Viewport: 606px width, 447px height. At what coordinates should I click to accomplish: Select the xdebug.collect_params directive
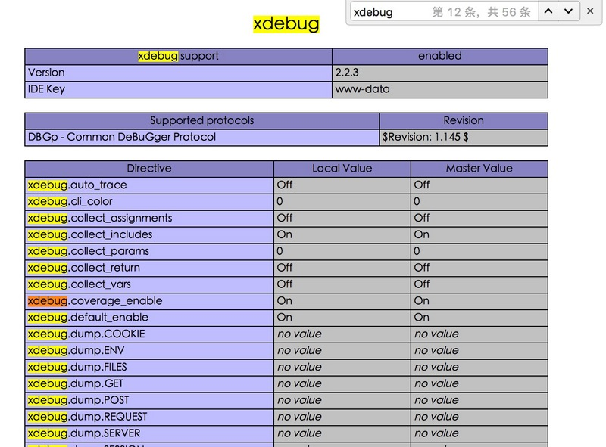click(149, 252)
